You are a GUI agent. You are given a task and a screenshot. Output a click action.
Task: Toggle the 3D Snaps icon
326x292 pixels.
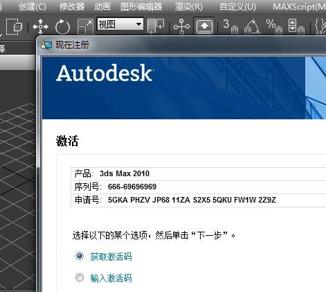(230, 26)
